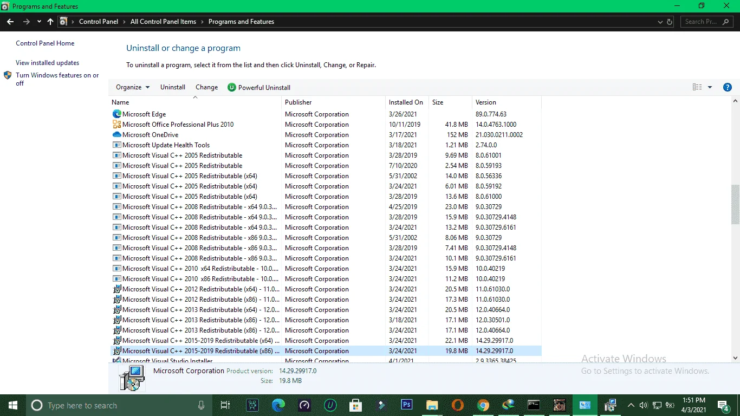Image resolution: width=740 pixels, height=416 pixels.
Task: Sort the list by Name column header
Action: pyautogui.click(x=195, y=102)
